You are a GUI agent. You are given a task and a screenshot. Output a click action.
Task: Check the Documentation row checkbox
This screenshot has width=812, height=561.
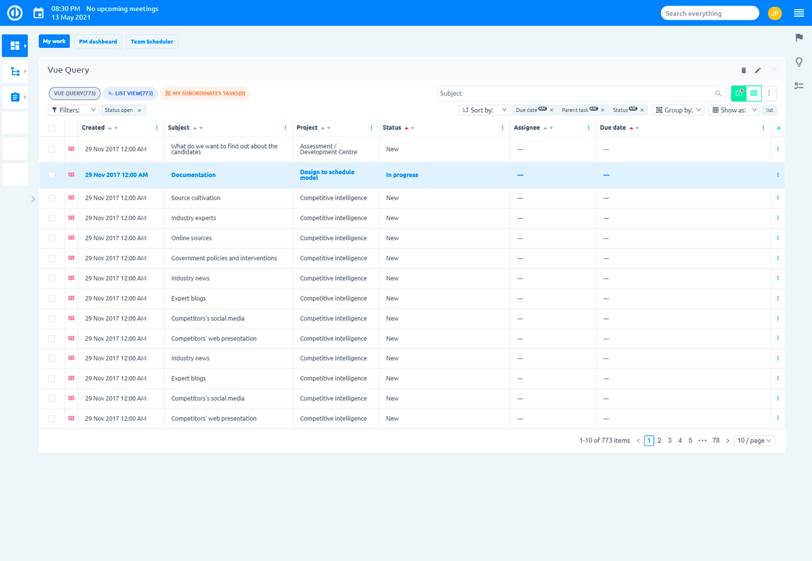[x=52, y=175]
